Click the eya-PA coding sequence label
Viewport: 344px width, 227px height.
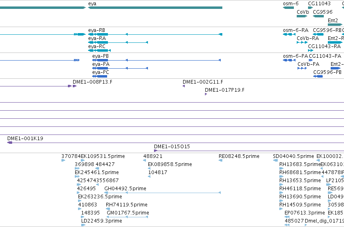tap(101, 64)
